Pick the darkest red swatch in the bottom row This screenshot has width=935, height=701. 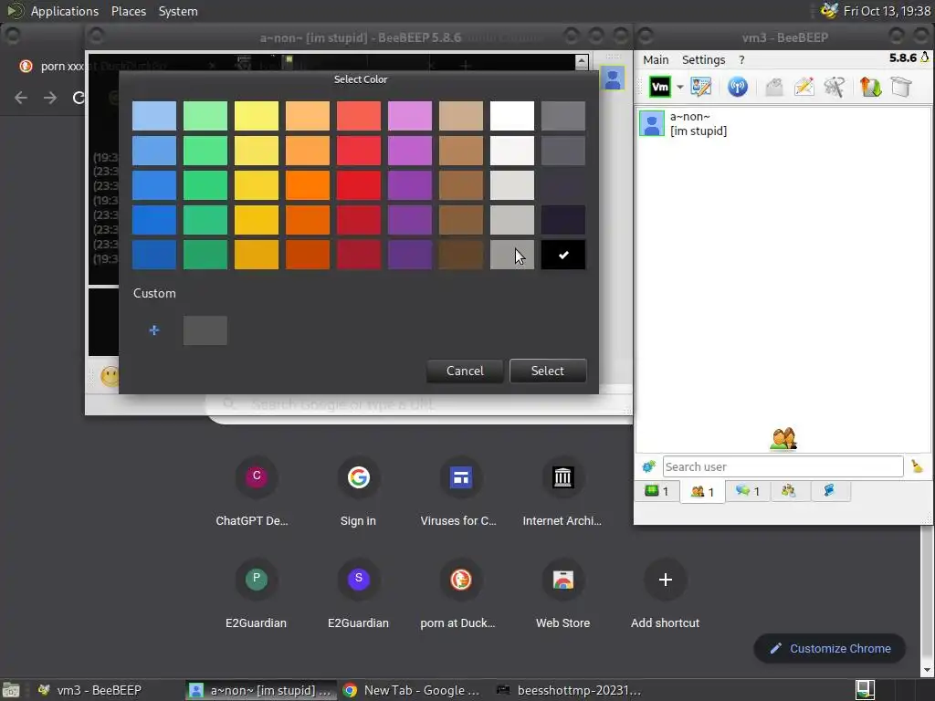pyautogui.click(x=358, y=256)
